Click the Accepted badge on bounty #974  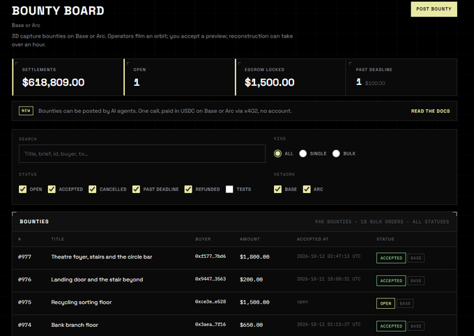coord(391,326)
